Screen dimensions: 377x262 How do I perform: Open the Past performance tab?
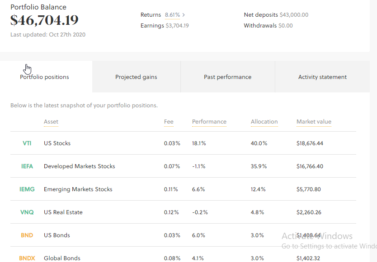pyautogui.click(x=227, y=77)
